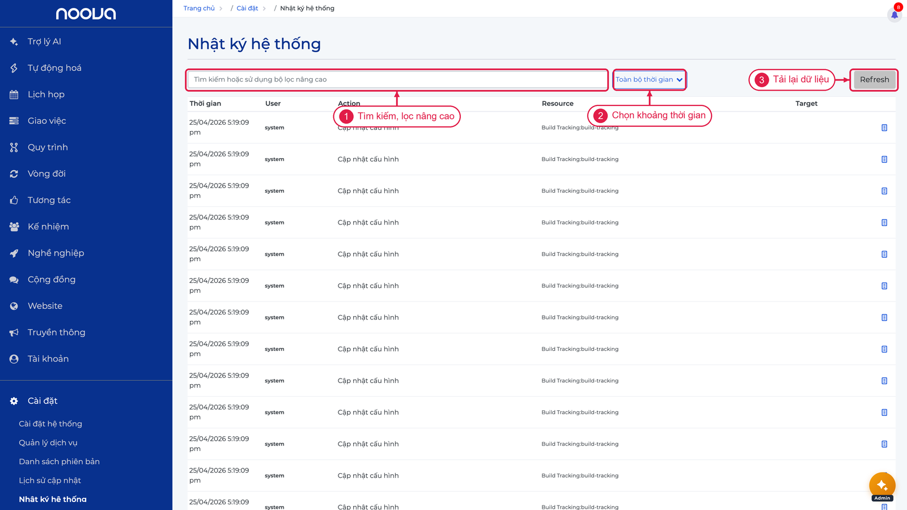
Task: Expand the Toàn bộ thời gian dropdown
Action: pyautogui.click(x=649, y=79)
